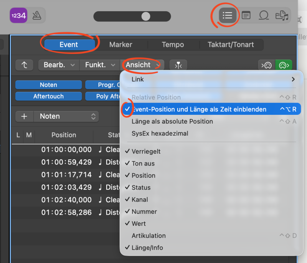Click the slider knob in the top bar
The height and width of the screenshot is (263, 307).
coord(146,16)
